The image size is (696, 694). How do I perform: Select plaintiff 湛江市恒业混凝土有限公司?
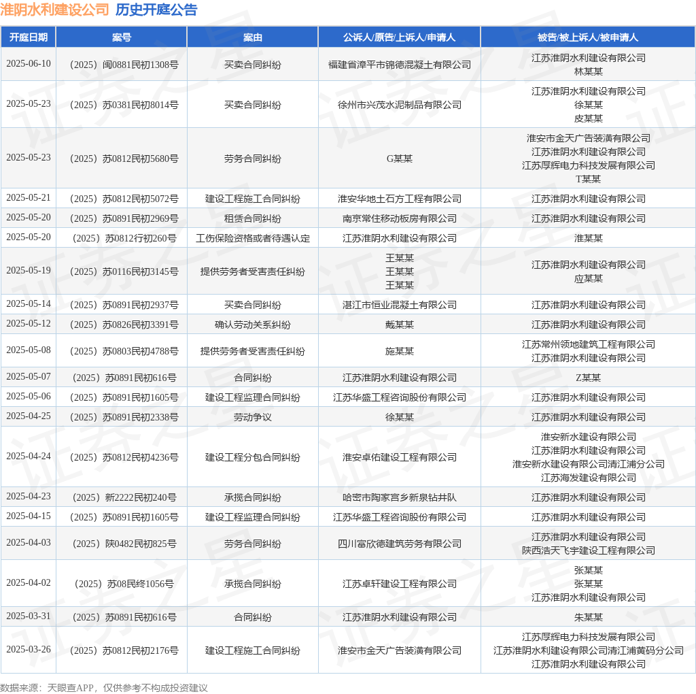(400, 305)
